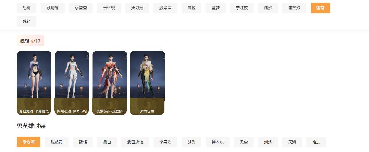Switch to the 季莹莹 tab
The image size is (369, 152).
point(81,8)
